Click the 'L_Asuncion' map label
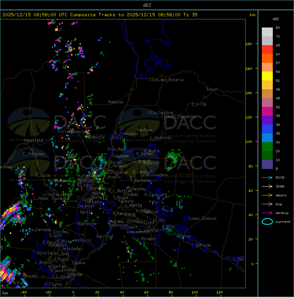294x297 pixels. (161, 138)
